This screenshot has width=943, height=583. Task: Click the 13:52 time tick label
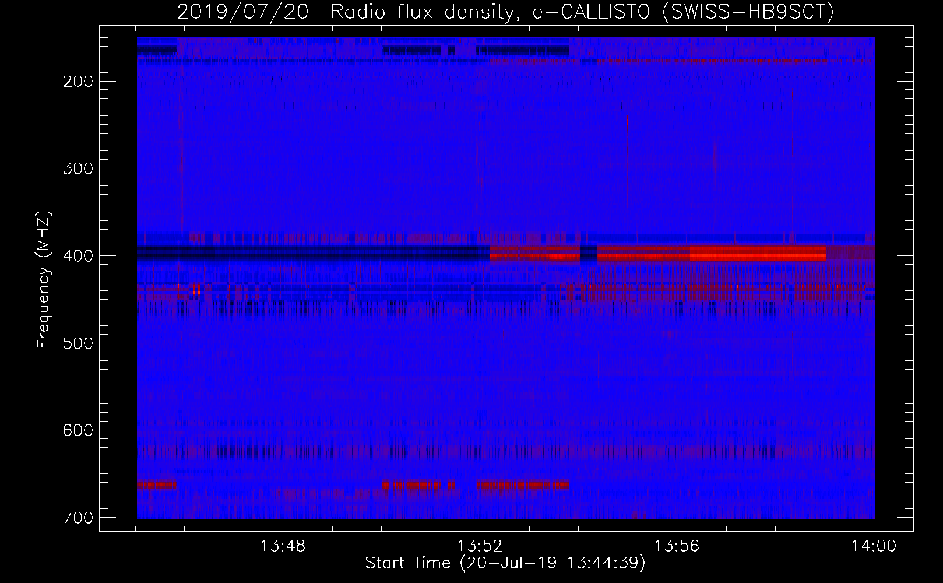[x=480, y=546]
